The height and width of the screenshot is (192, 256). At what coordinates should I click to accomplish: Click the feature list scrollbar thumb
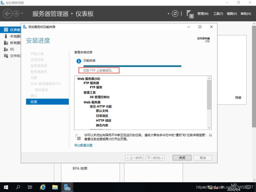point(209,95)
